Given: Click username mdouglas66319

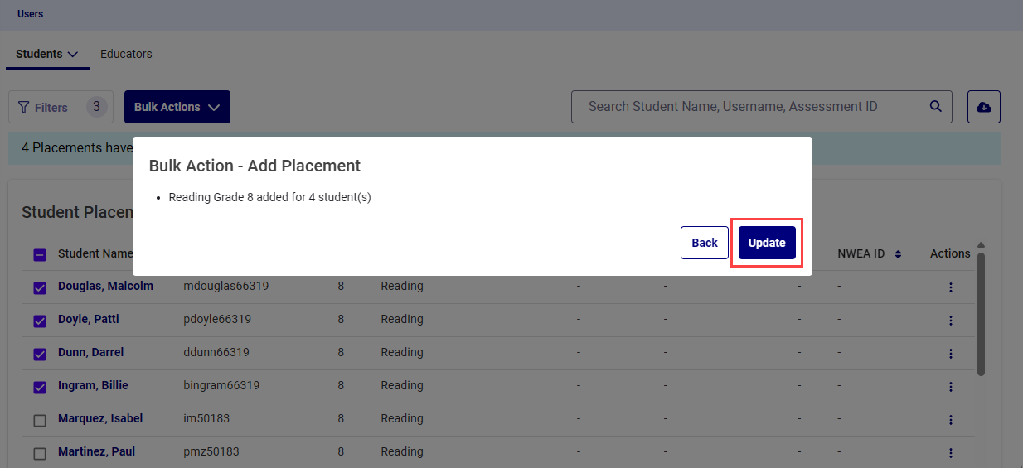Looking at the screenshot, I should pos(225,286).
